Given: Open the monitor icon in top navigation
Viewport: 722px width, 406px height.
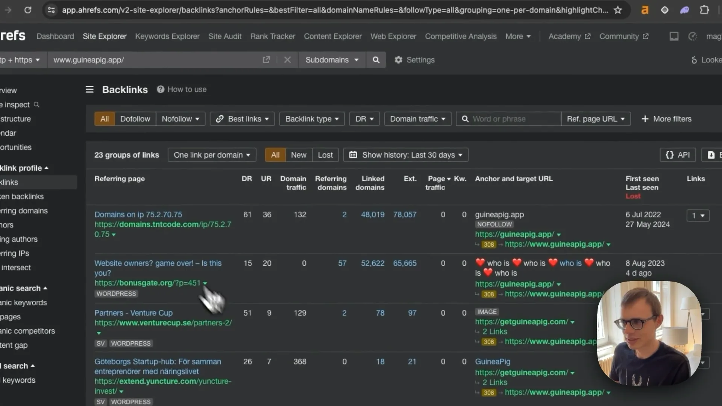Looking at the screenshot, I should tap(674, 36).
